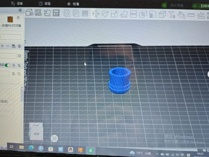Click the filament preset selection field
The height and width of the screenshot is (157, 209).
click(x=8, y=56)
